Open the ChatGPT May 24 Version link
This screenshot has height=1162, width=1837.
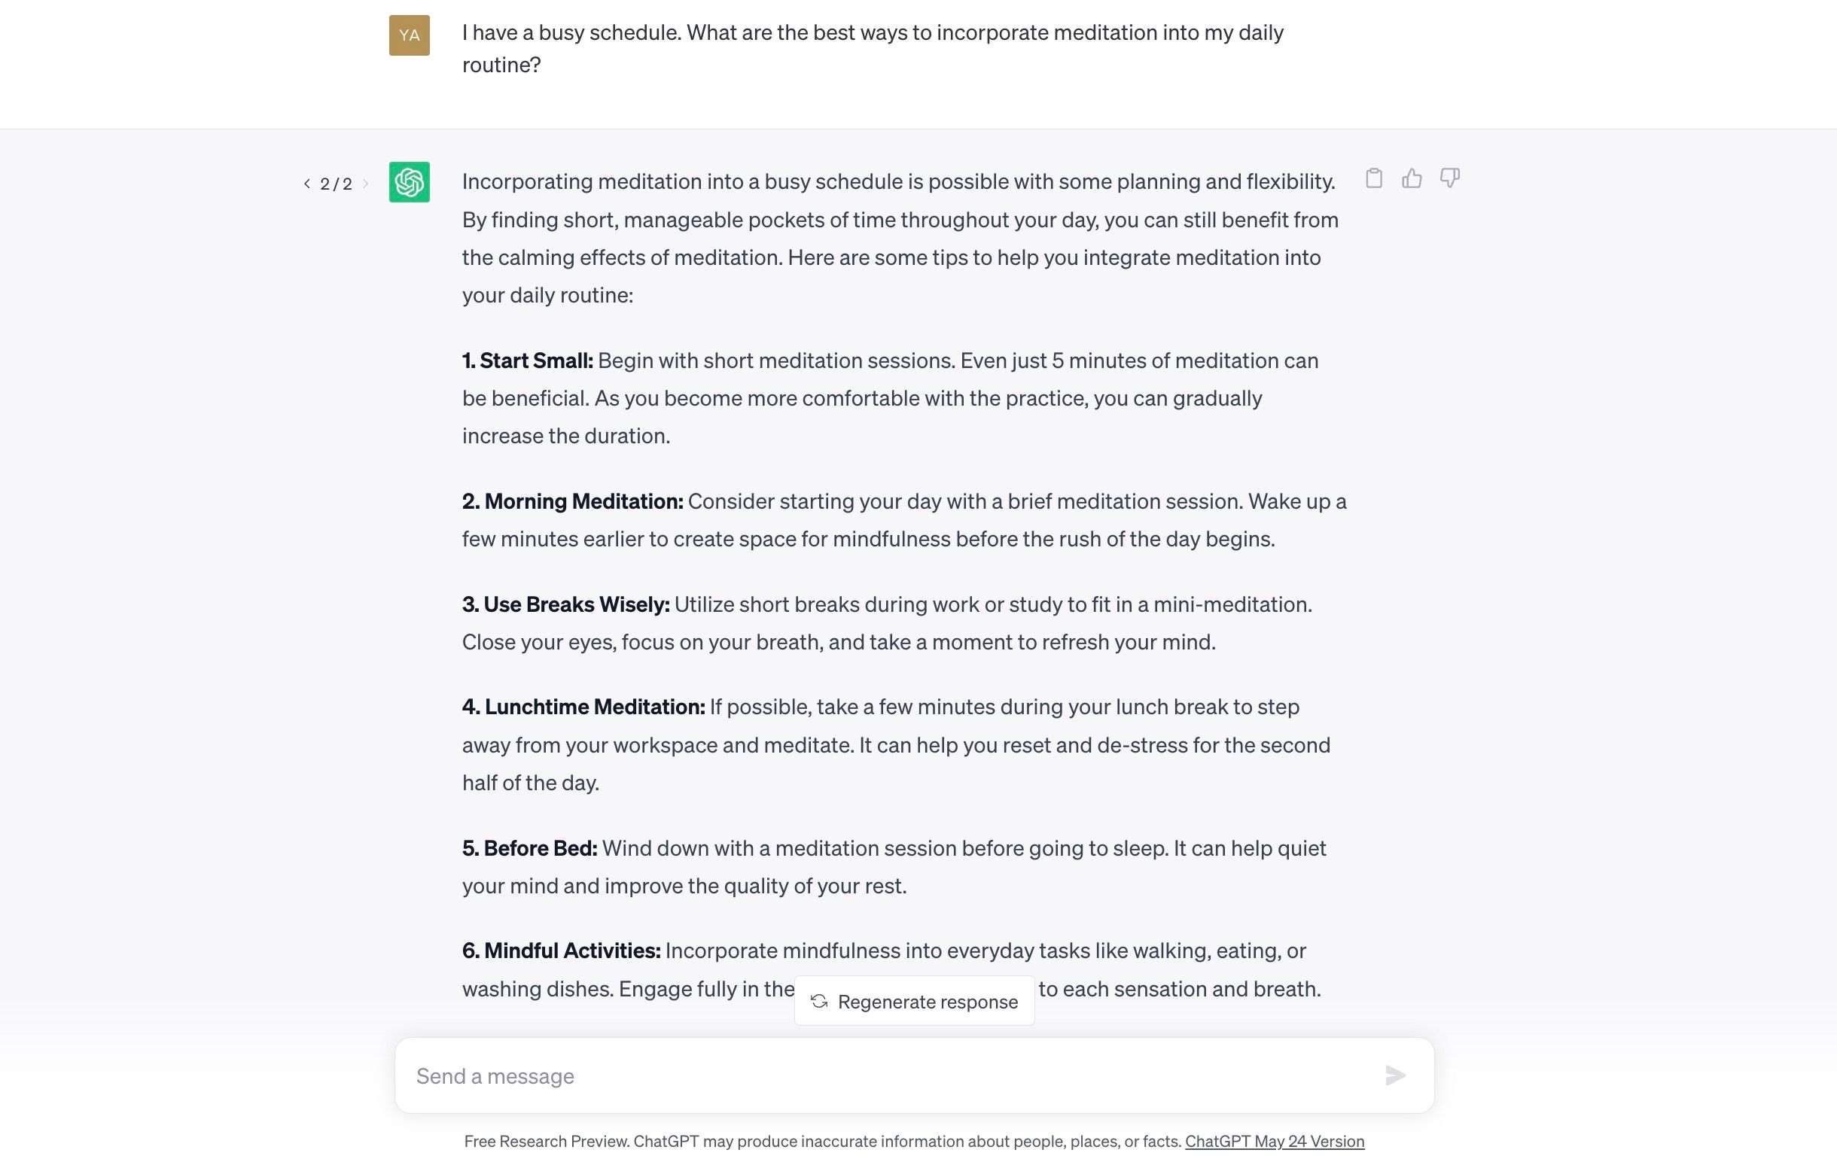(1275, 1142)
